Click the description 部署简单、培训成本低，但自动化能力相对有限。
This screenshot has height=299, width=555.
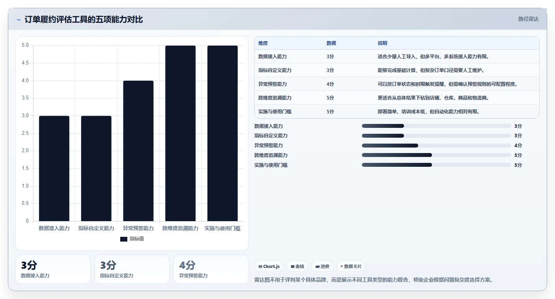[428, 111]
